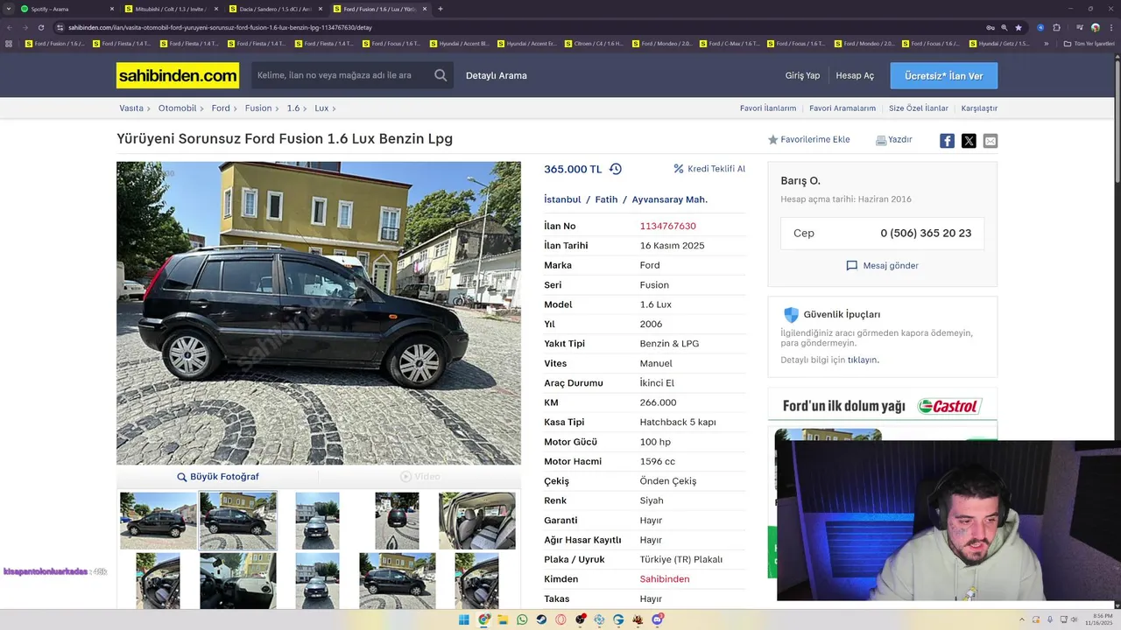Click the search magnifier icon
The height and width of the screenshot is (630, 1121).
pyautogui.click(x=441, y=75)
